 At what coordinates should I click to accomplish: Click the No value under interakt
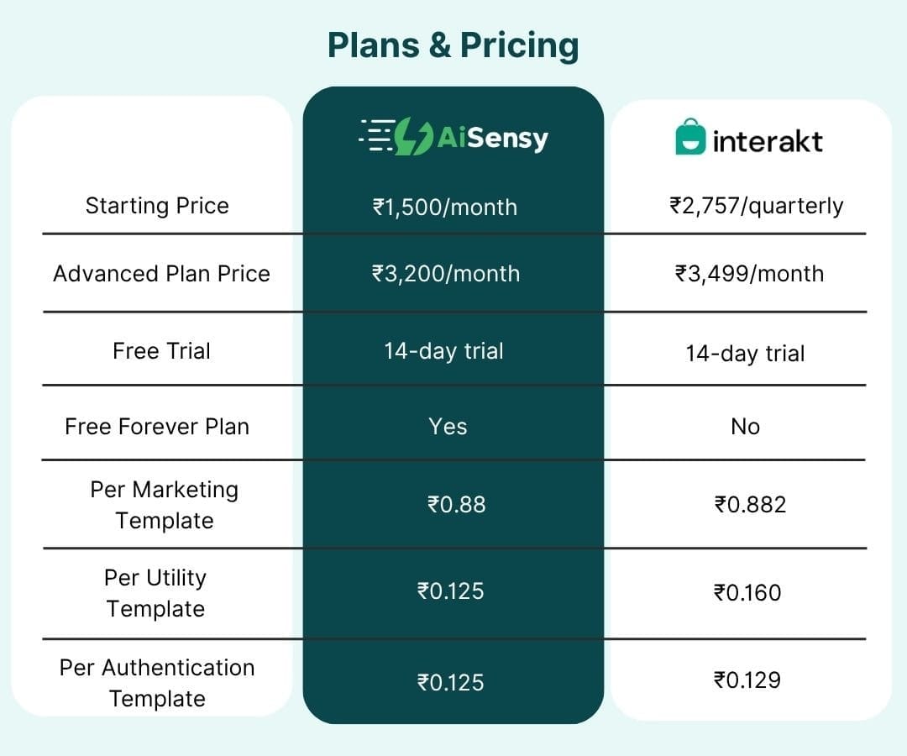(745, 427)
